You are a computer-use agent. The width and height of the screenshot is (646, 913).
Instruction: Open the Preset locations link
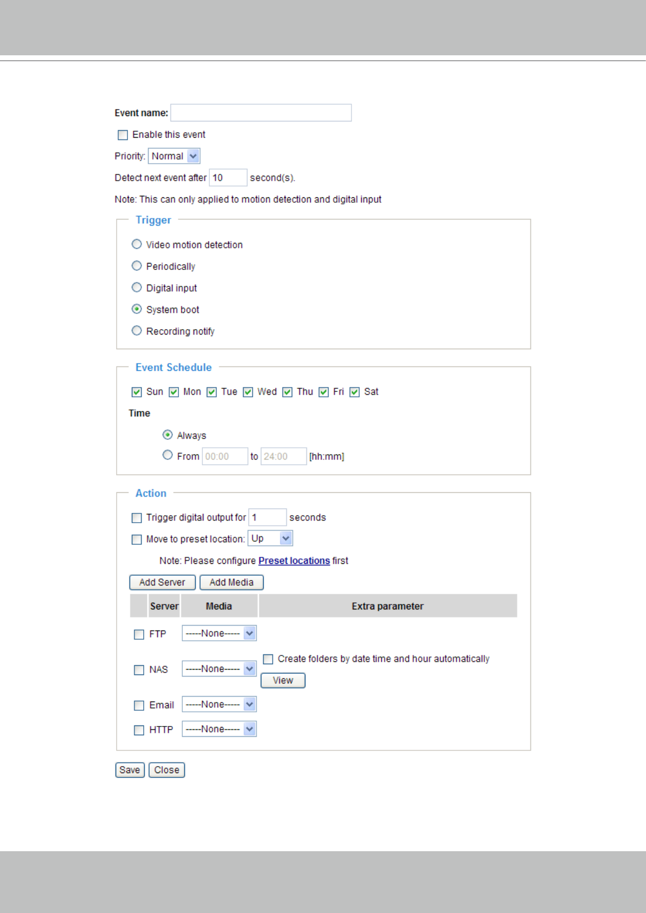coord(294,561)
